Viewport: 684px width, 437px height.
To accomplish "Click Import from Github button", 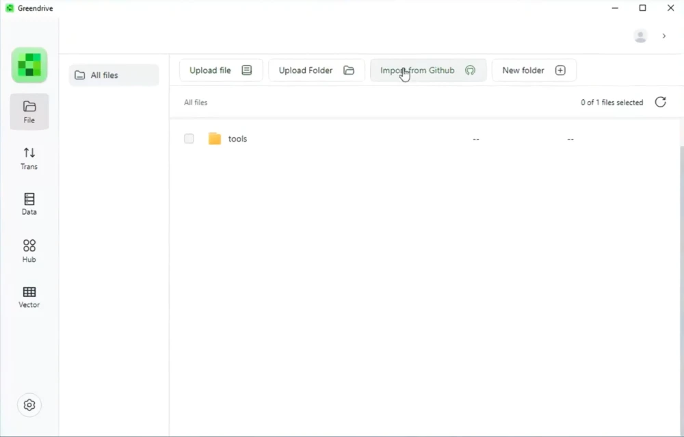I will [428, 70].
